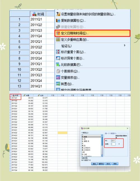Select 年,月 in the 个案是 list

click(91, 139)
